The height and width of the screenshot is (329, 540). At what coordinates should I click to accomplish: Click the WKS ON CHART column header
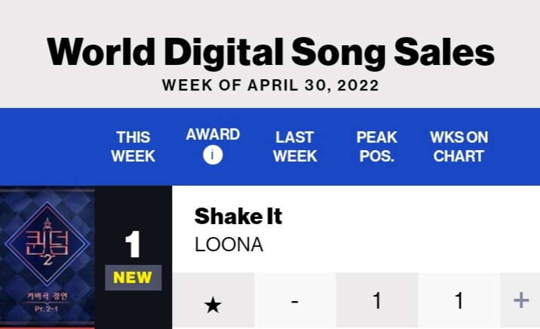[459, 146]
